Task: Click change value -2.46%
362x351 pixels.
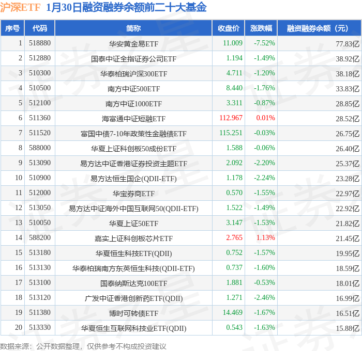Action: (264, 297)
